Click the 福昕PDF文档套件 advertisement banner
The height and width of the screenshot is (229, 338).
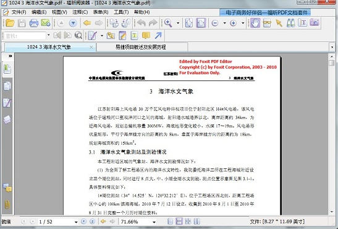(x=265, y=12)
